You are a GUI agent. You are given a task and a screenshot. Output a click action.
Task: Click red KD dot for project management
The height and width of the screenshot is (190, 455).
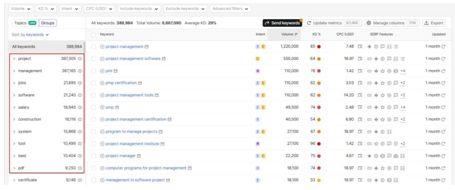click(319, 47)
